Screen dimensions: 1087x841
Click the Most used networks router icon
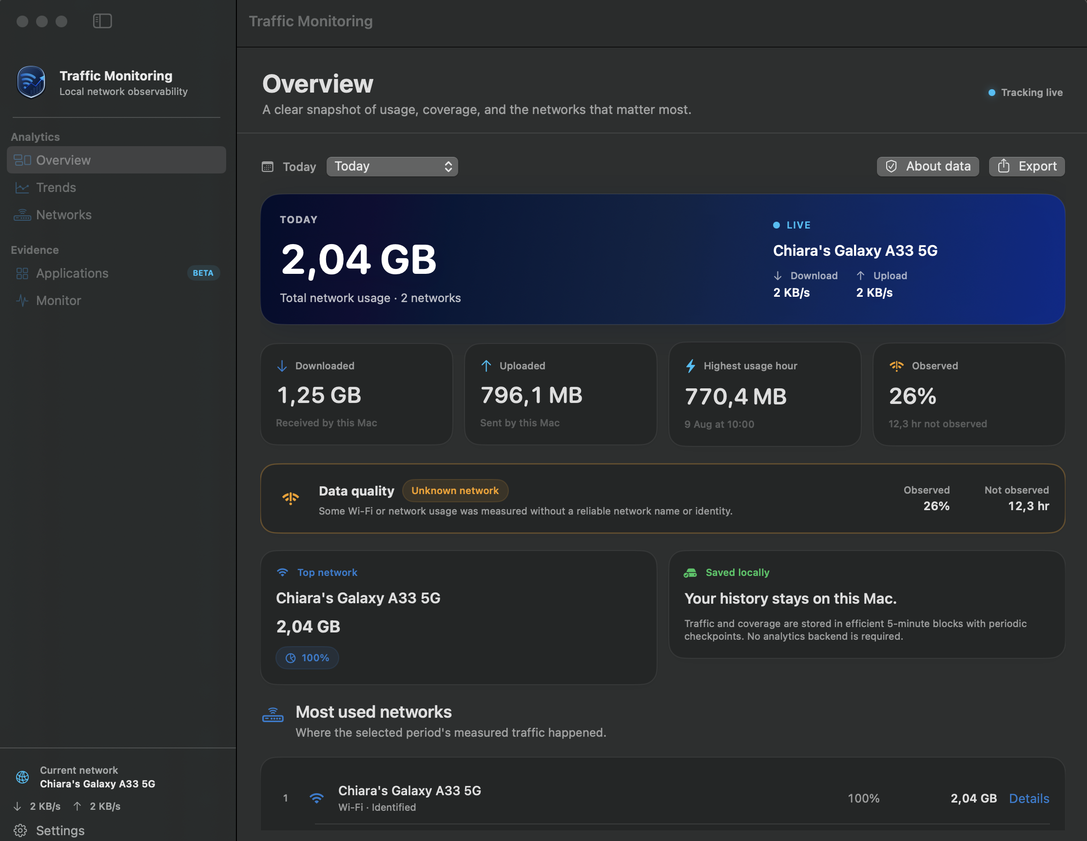tap(273, 715)
